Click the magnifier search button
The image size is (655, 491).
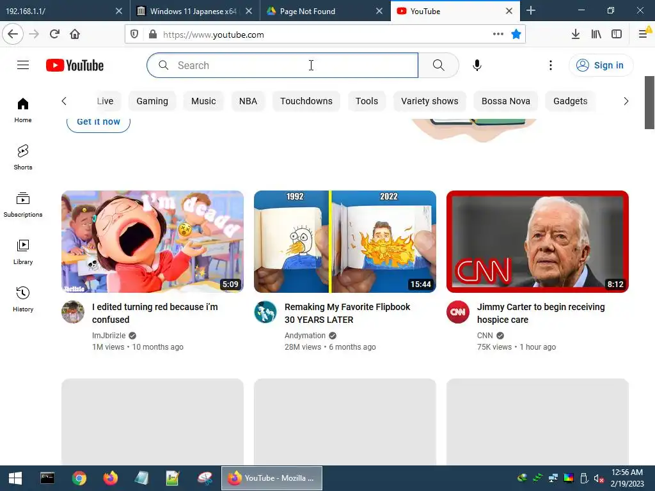(438, 65)
